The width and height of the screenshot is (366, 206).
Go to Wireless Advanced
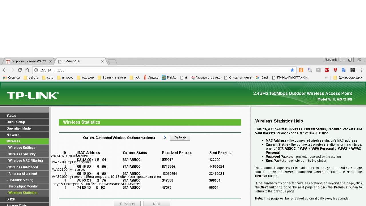[x=25, y=167]
